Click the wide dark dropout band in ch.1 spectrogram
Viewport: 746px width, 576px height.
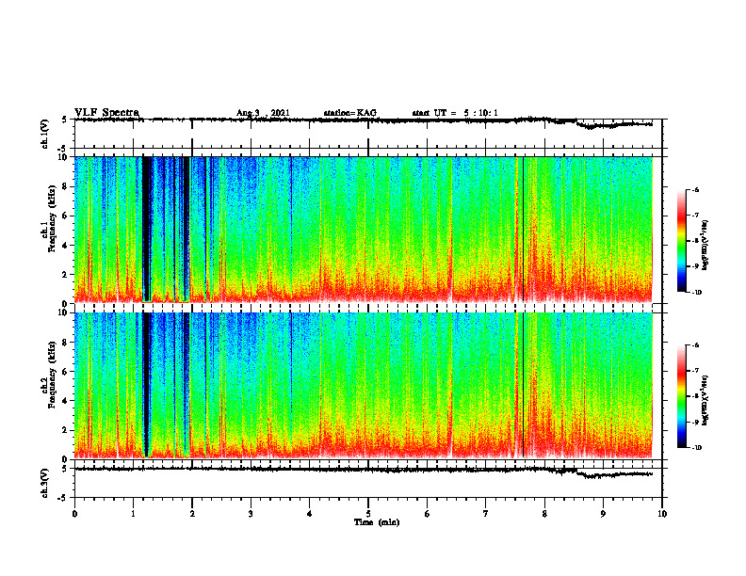tap(148, 228)
